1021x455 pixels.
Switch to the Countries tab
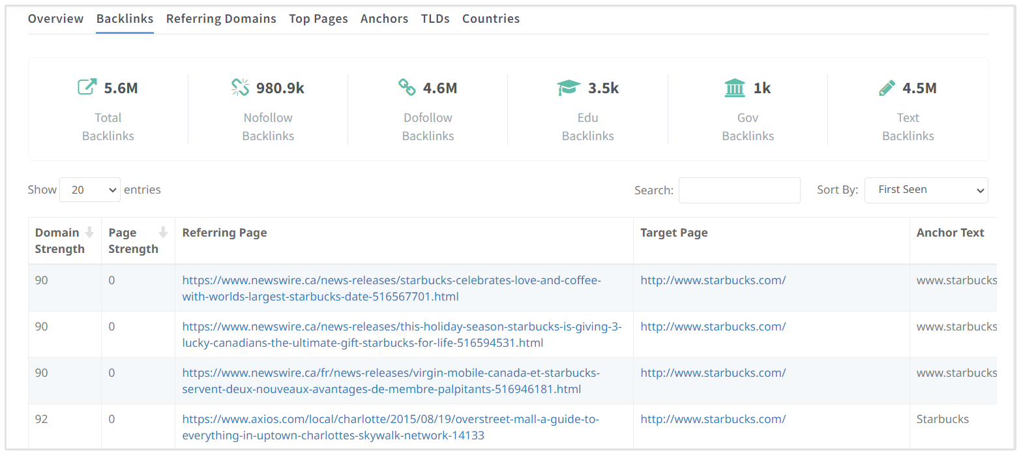tap(491, 19)
